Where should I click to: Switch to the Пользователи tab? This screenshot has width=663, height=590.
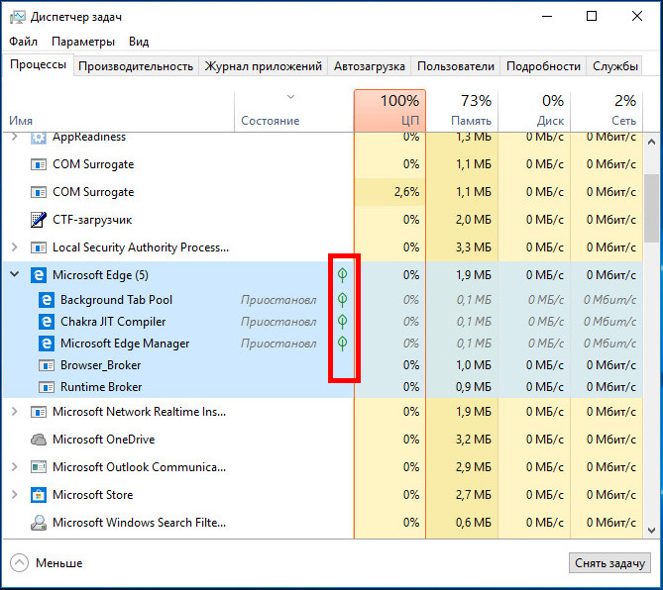456,66
